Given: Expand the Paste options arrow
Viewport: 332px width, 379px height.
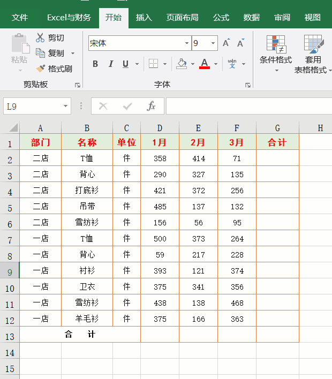Looking at the screenshot, I should pyautogui.click(x=20, y=70).
